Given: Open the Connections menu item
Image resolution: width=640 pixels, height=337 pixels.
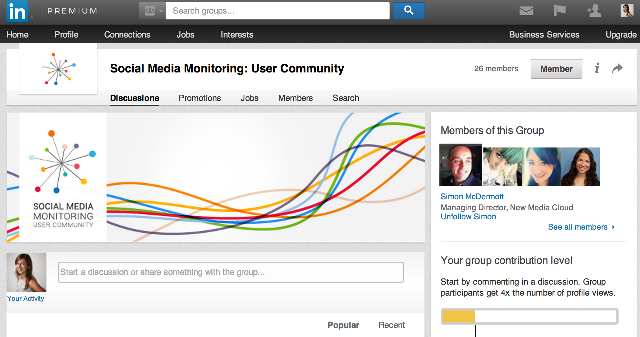Looking at the screenshot, I should tap(127, 35).
